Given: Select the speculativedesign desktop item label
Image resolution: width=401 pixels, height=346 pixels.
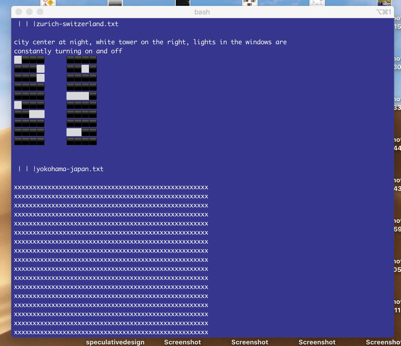Looking at the screenshot, I should (115, 342).
